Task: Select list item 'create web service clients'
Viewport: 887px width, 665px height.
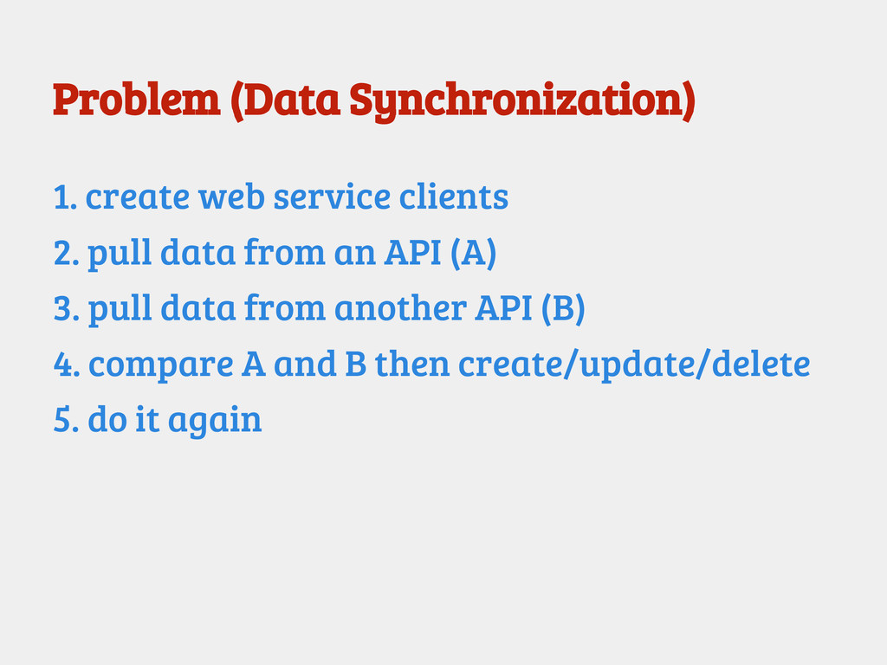Action: click(x=297, y=197)
